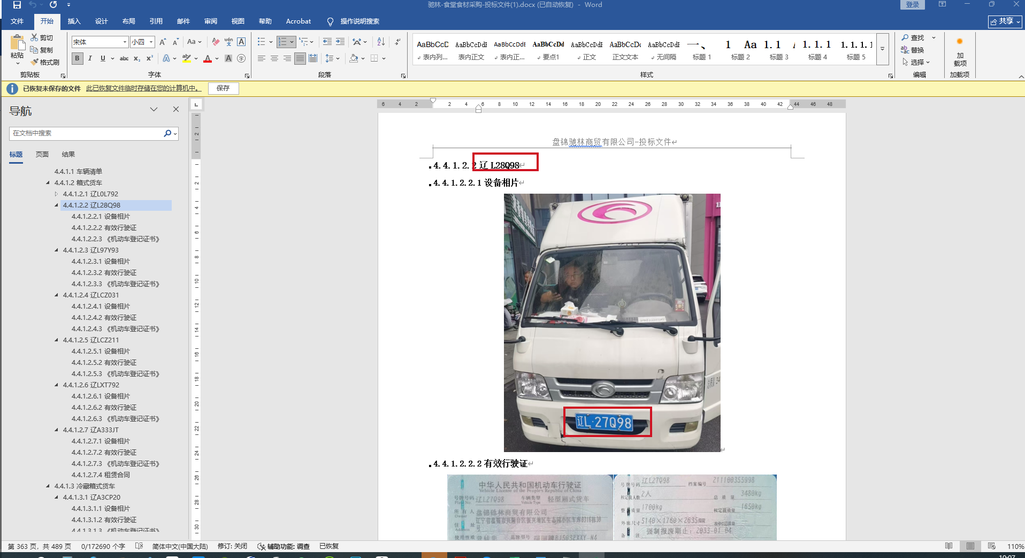1025x558 pixels.
Task: Toggle Superscript formatting
Action: [150, 58]
